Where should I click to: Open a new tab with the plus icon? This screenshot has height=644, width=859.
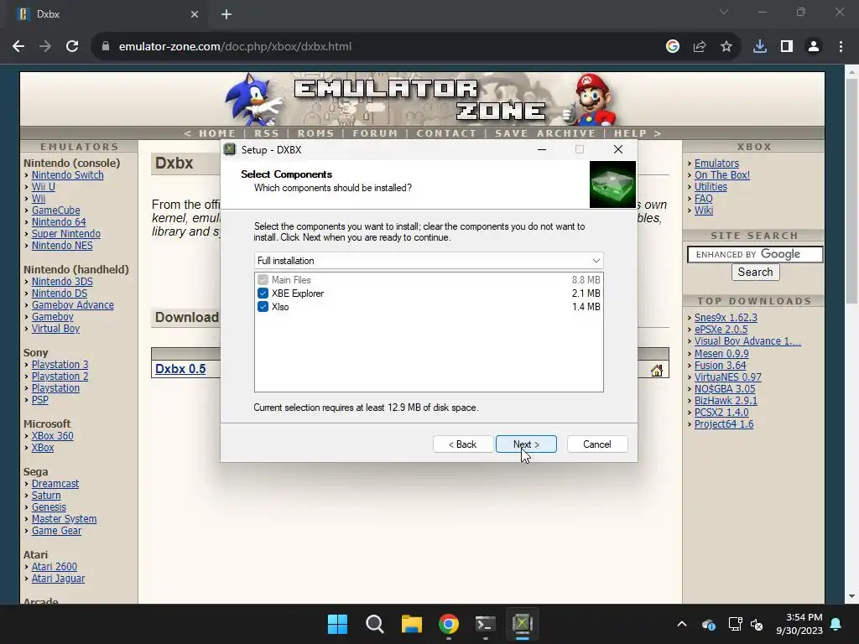point(226,14)
